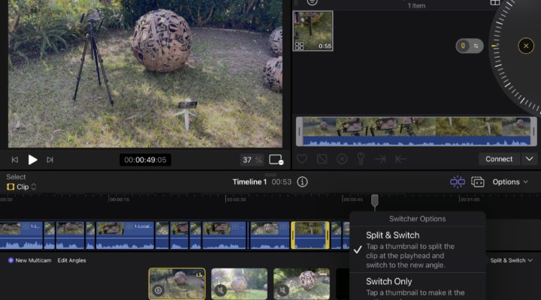Set range start arrow icon

pos(400,159)
